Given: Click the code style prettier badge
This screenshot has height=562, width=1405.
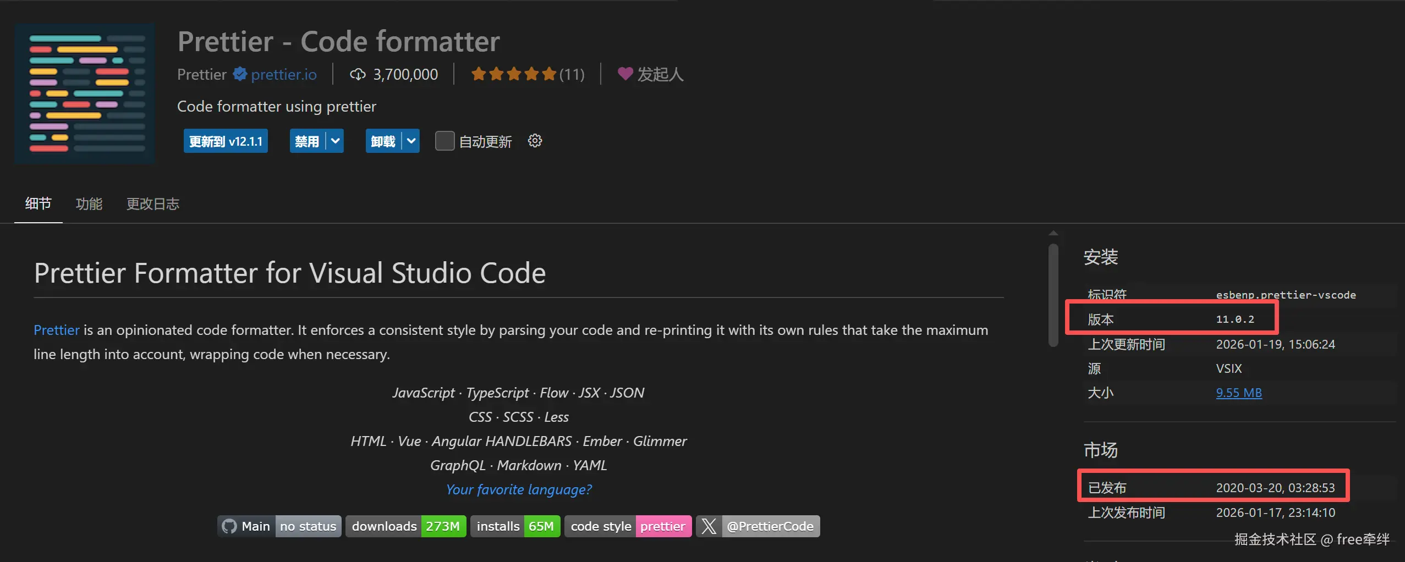Looking at the screenshot, I should (628, 526).
